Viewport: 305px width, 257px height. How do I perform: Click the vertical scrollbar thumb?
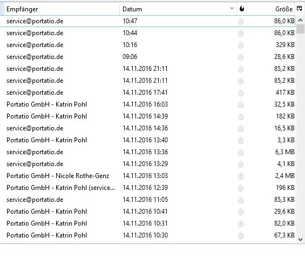(301, 29)
